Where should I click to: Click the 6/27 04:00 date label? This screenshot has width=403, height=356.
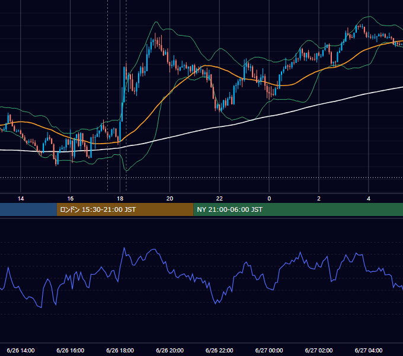[369, 350]
